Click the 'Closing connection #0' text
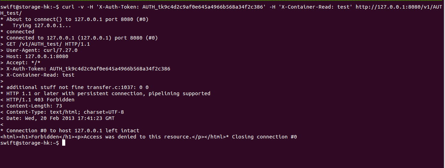The height and width of the screenshot is (168, 445). 264,137
